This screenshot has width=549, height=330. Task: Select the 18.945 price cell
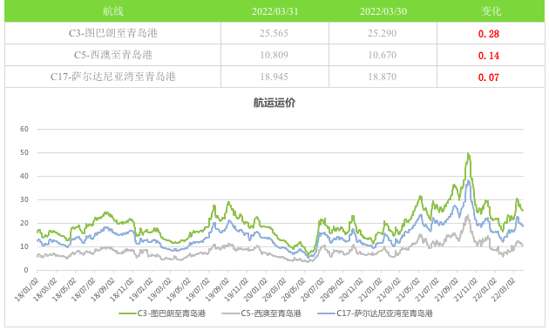coord(274,77)
